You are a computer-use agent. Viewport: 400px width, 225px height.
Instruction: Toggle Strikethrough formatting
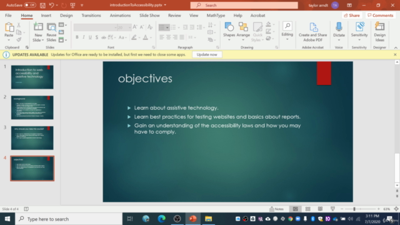click(104, 37)
